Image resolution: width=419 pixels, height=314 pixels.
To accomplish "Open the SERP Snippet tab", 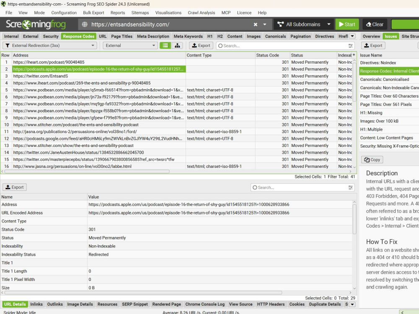I will pyautogui.click(x=134, y=304).
